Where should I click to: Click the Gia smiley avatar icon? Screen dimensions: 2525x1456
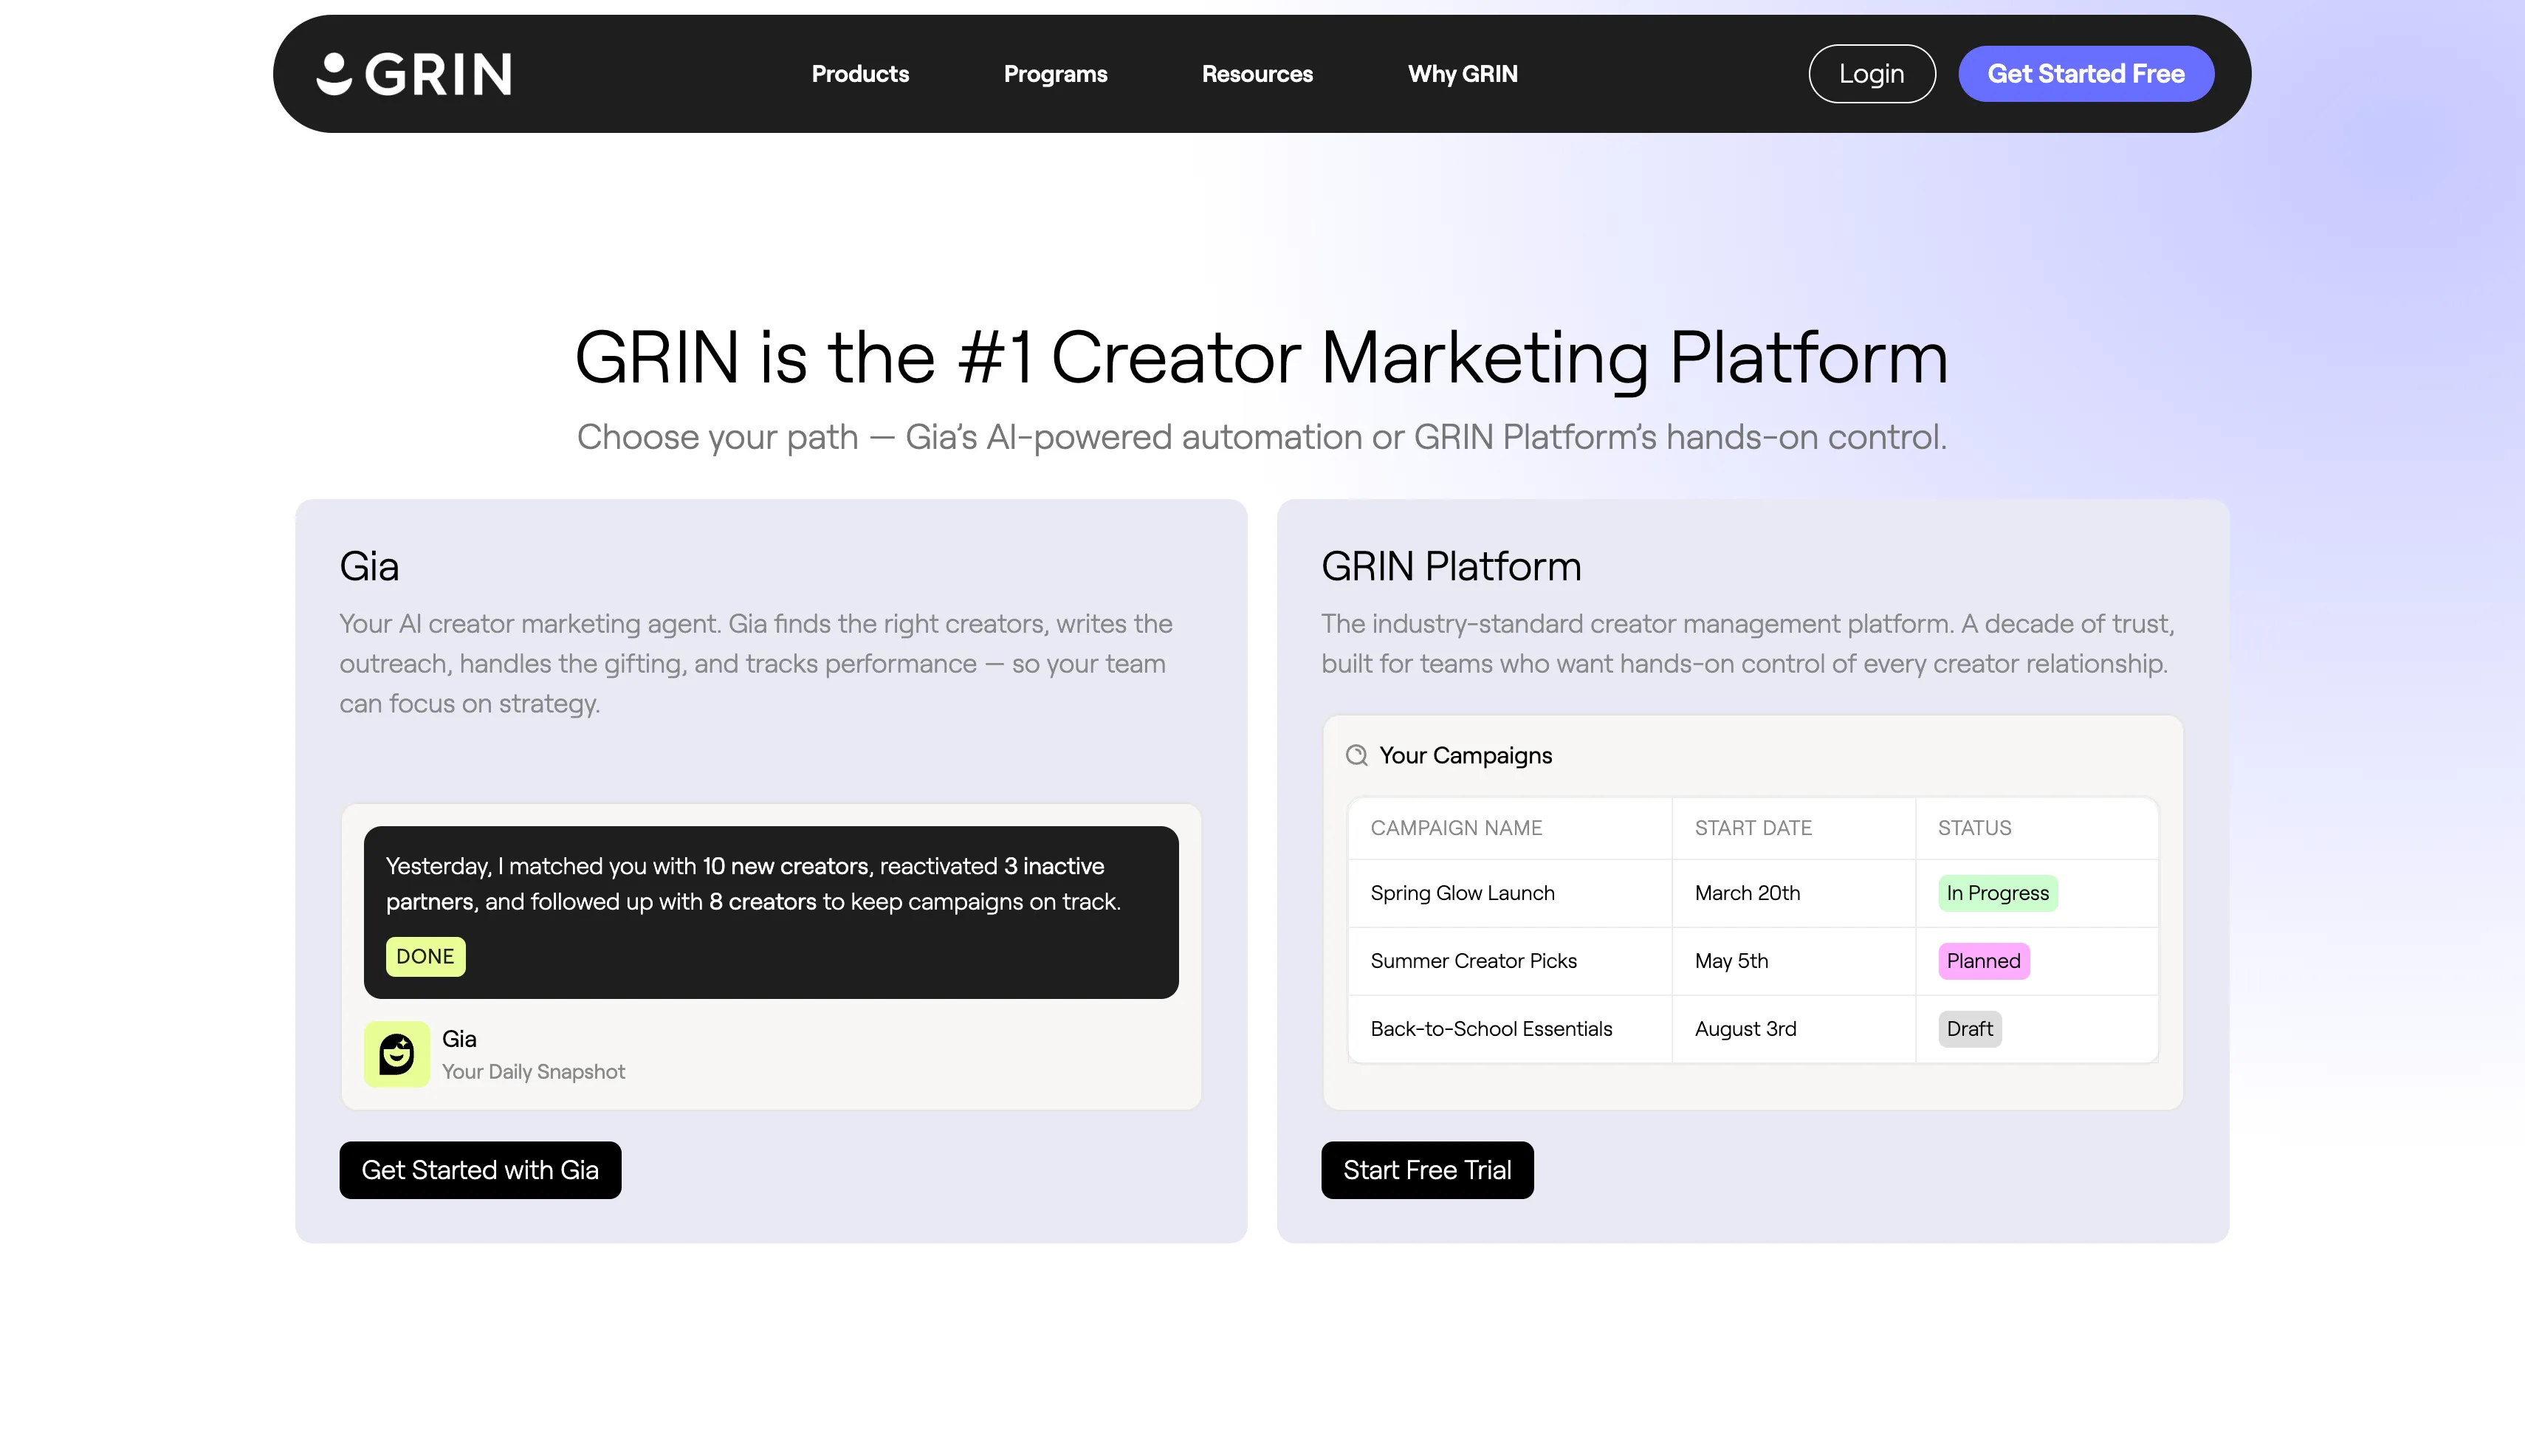[396, 1054]
